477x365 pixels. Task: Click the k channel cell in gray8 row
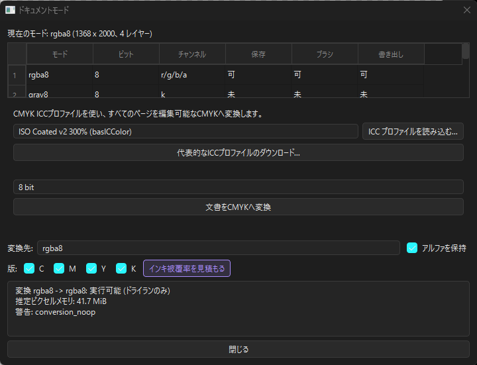coord(192,91)
